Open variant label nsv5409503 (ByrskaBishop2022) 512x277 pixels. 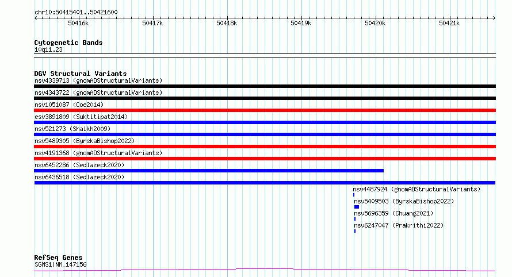coord(404,201)
